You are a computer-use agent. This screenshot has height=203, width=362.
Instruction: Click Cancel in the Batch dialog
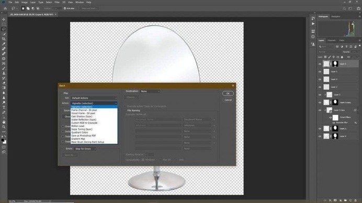click(x=228, y=100)
